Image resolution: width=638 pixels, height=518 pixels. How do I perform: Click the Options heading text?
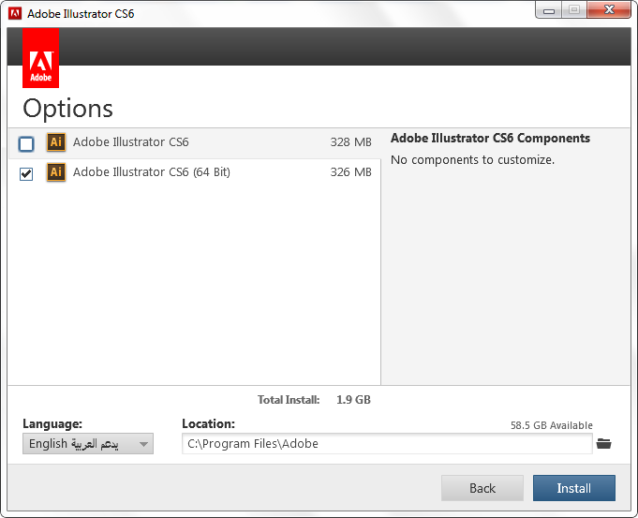67,108
